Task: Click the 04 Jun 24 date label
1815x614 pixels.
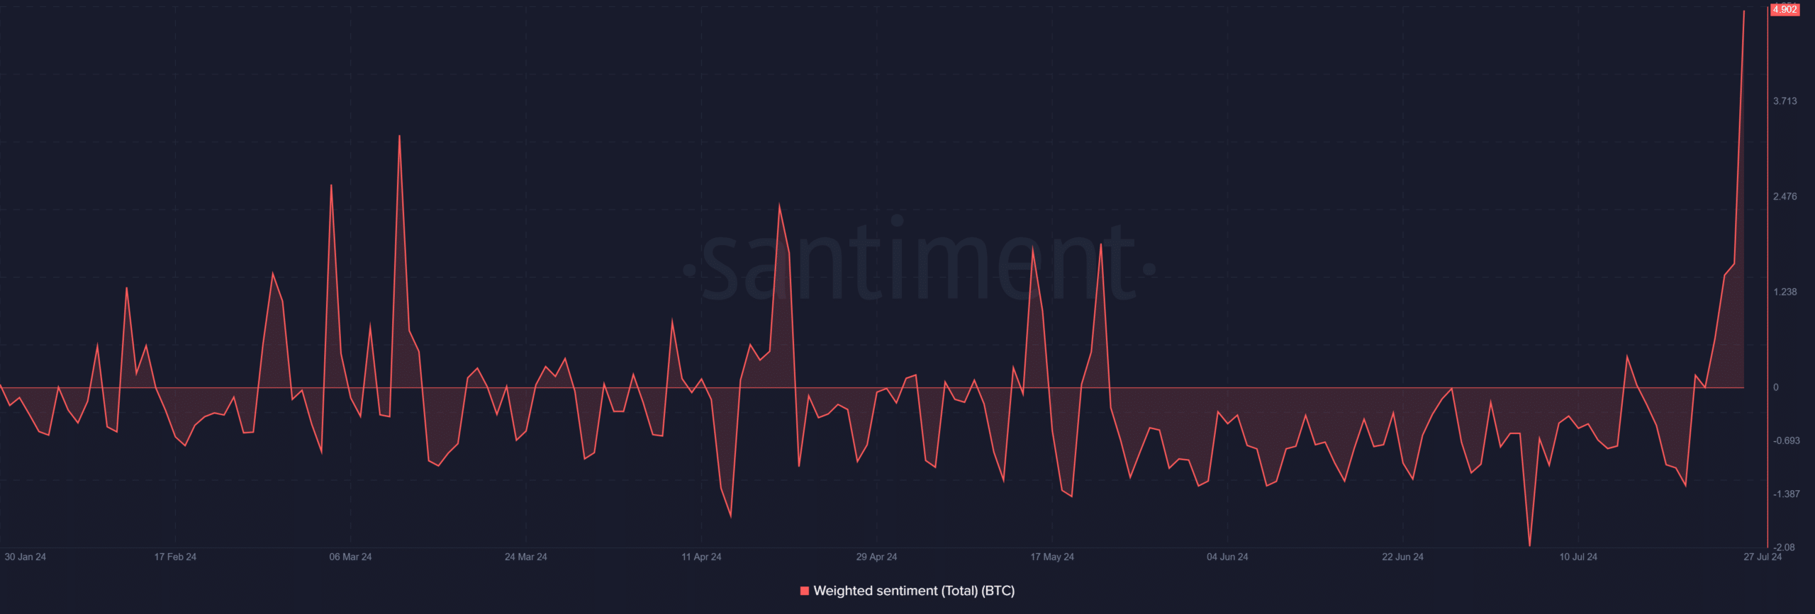Action: pyautogui.click(x=1227, y=557)
